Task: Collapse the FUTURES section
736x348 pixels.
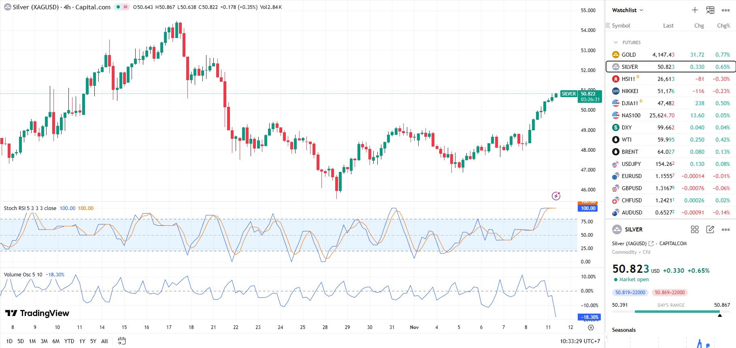Action: coord(616,42)
